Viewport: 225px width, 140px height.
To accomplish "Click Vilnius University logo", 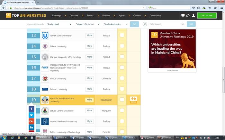I will point(45,78).
